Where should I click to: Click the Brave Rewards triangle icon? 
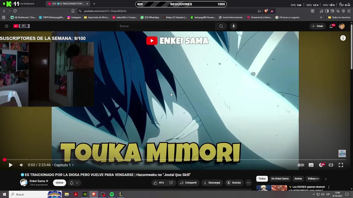pos(272,11)
